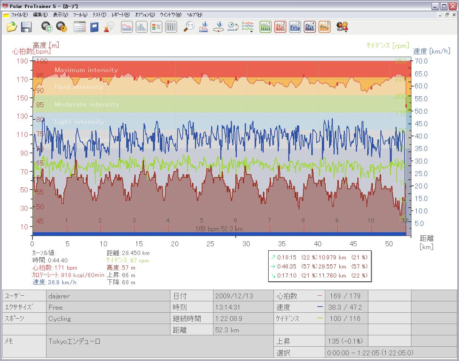The height and width of the screenshot is (361, 459).
Task: Click the blue 速度 legend color line
Action: [x=320, y=307]
